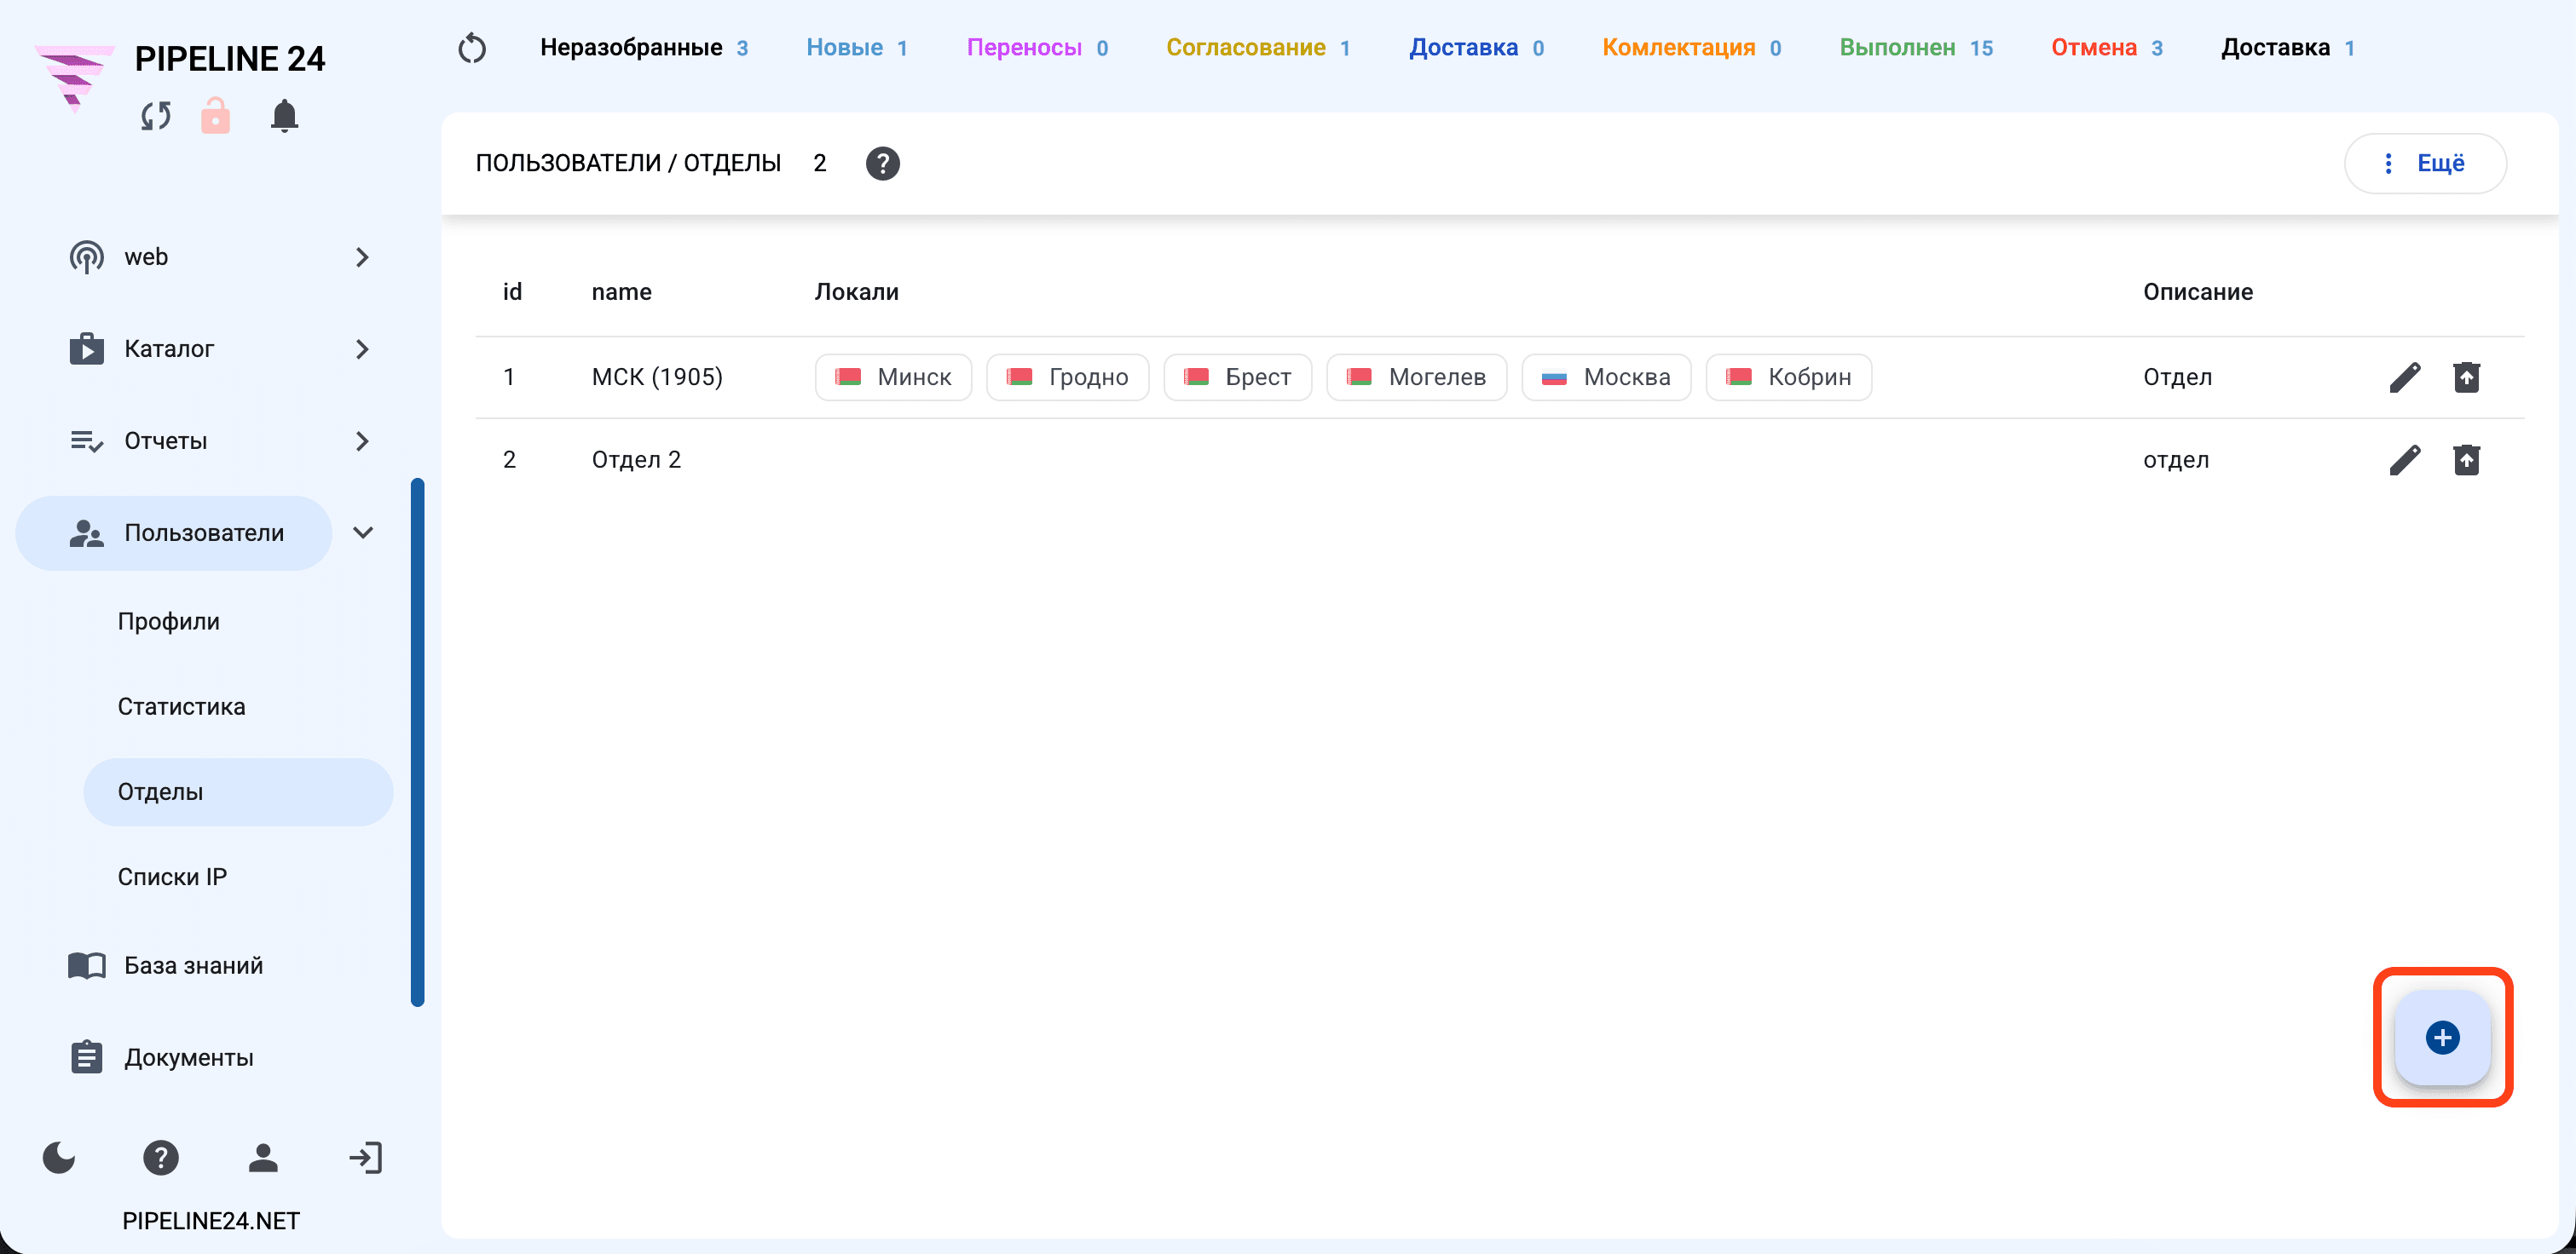Open the user account icon
2576x1254 pixels.
coord(263,1158)
